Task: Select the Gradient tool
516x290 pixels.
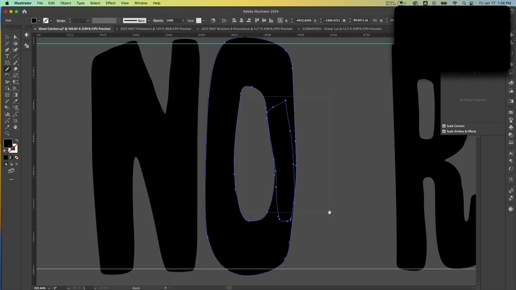Action: 15,95
